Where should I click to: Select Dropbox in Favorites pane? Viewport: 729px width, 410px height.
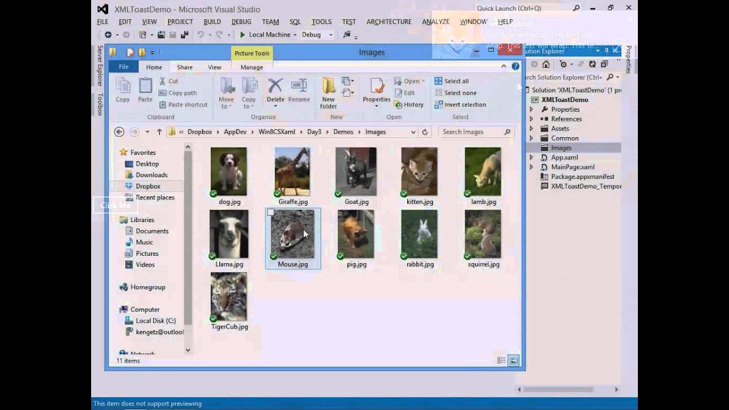tap(148, 186)
